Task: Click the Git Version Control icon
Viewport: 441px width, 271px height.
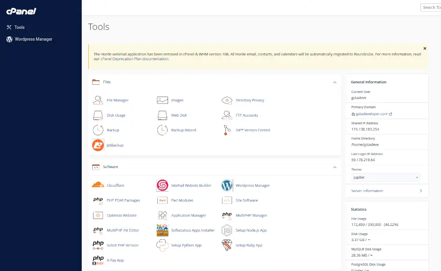Action: (227, 130)
